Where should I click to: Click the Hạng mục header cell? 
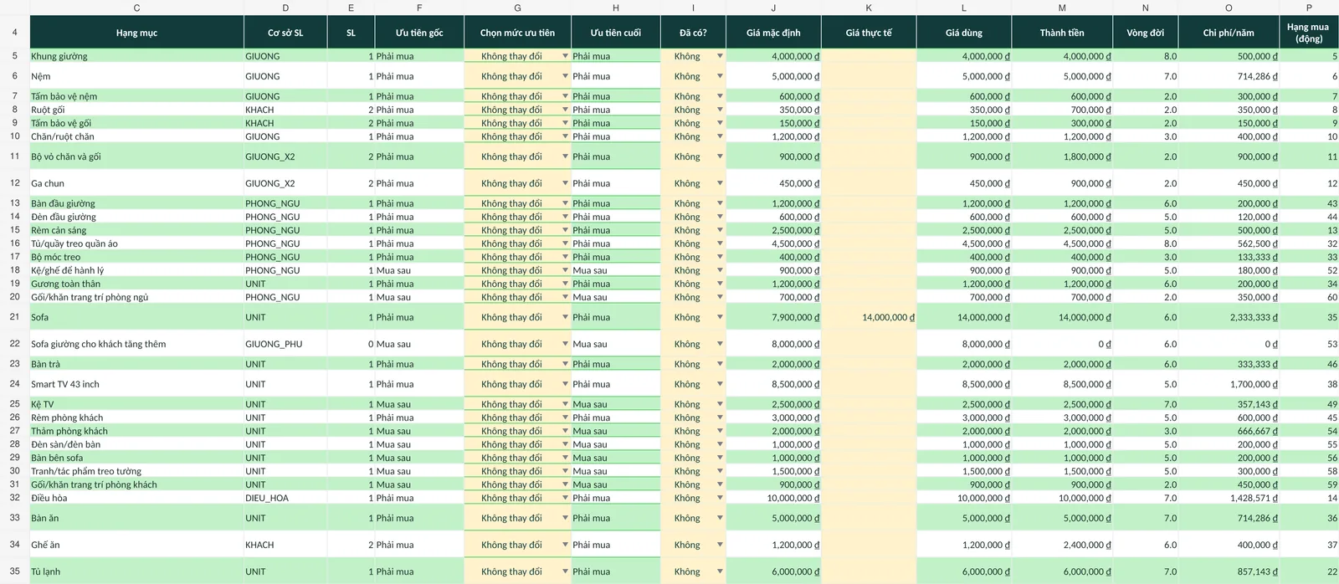(136, 33)
